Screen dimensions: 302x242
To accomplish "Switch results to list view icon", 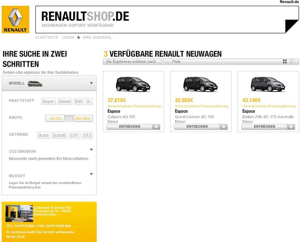I will 293,61.
